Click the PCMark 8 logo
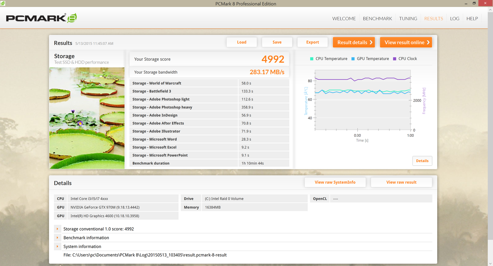The image size is (493, 266). point(41,18)
